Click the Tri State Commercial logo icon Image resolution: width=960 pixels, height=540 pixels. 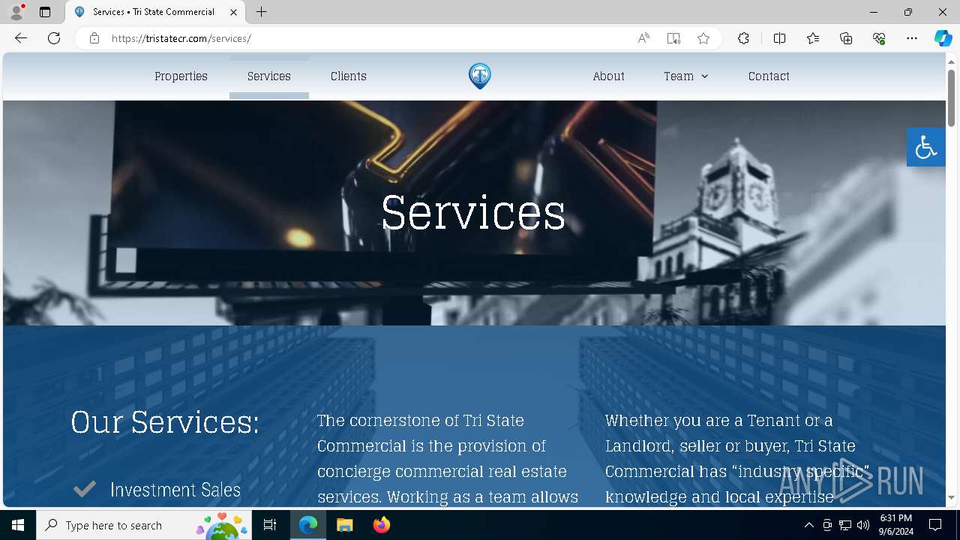tap(480, 76)
